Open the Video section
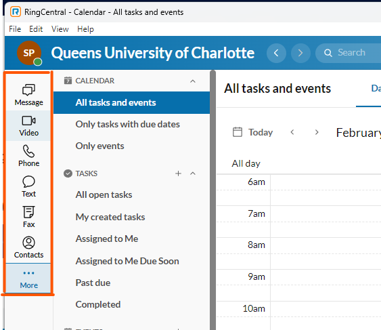 coord(28,126)
